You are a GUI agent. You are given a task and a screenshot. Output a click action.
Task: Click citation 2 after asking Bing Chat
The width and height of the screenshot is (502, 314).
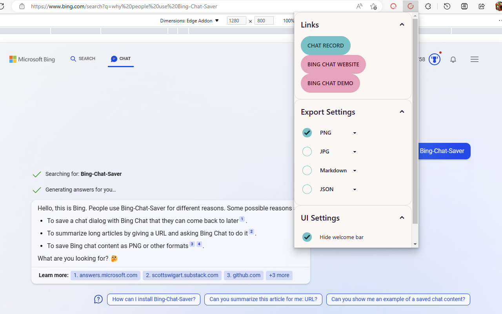tap(251, 232)
